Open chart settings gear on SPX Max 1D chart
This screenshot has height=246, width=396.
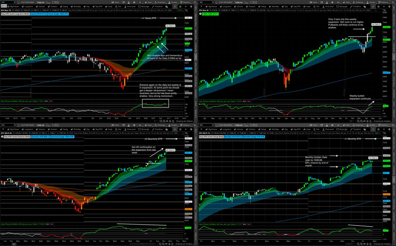point(134,2)
